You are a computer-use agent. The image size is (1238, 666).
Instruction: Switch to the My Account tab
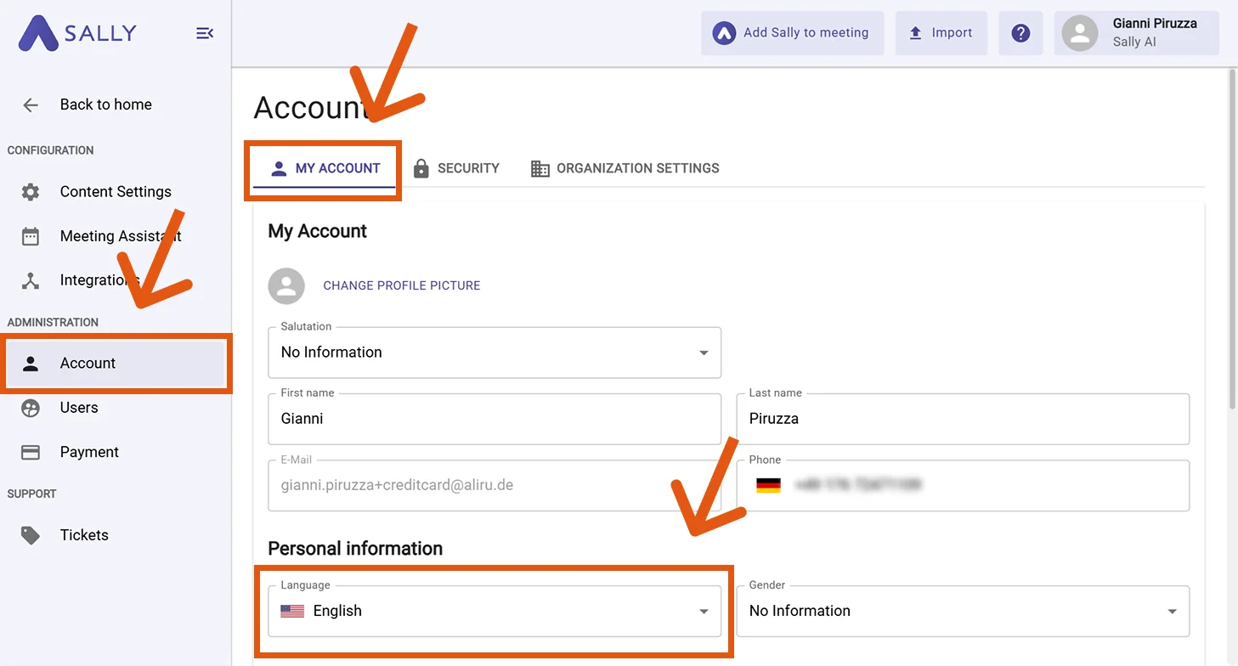(x=325, y=168)
